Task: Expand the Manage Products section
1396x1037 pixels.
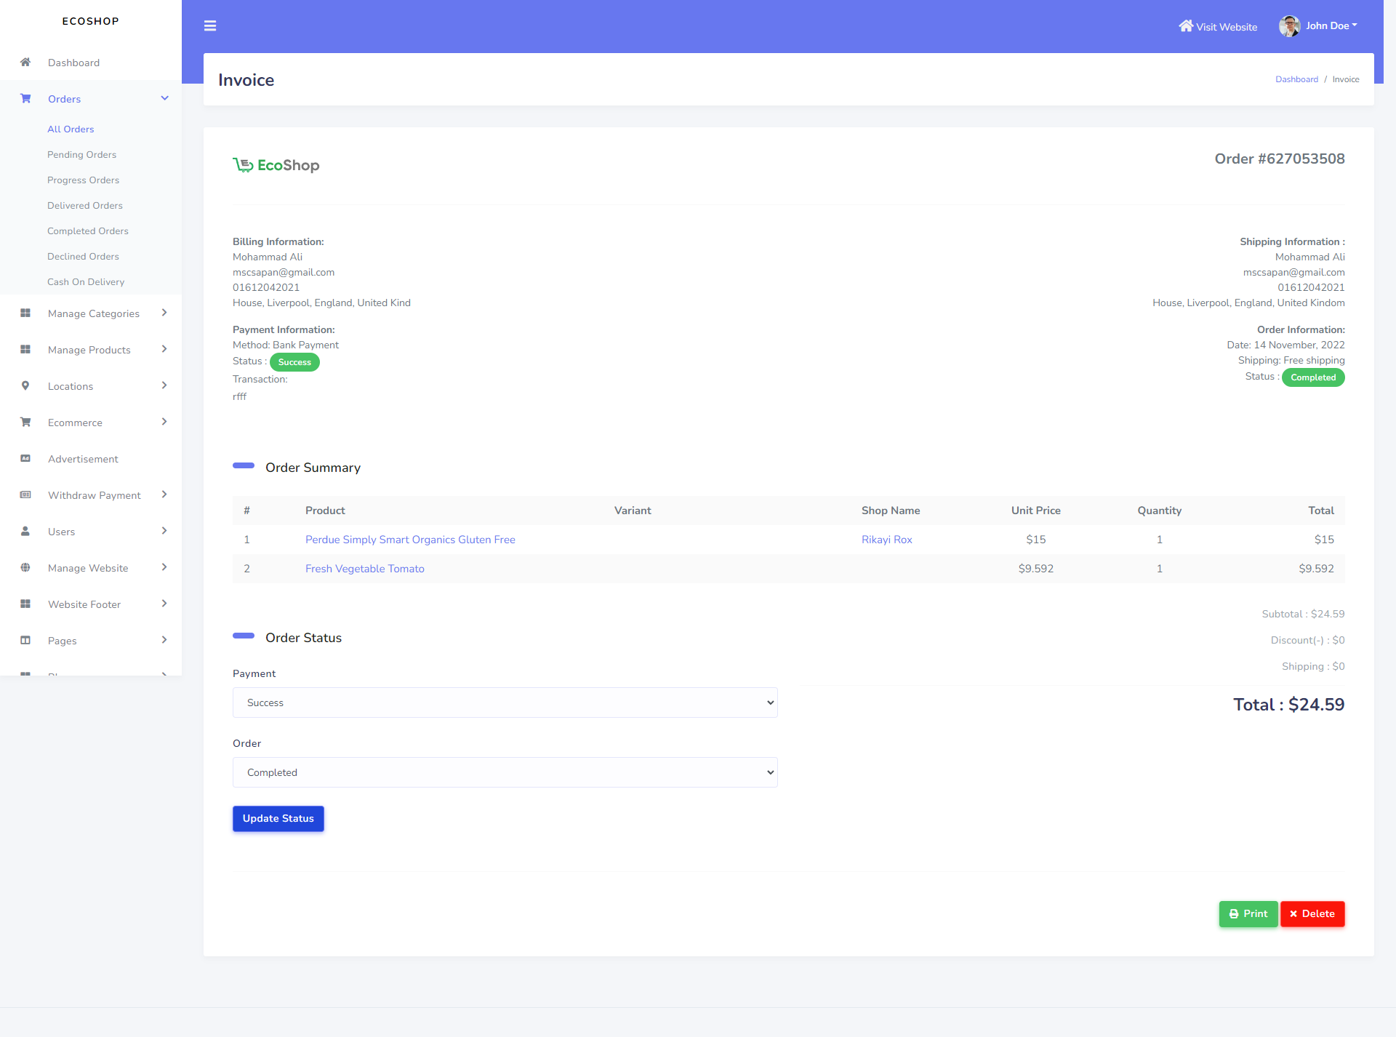Action: 89,350
